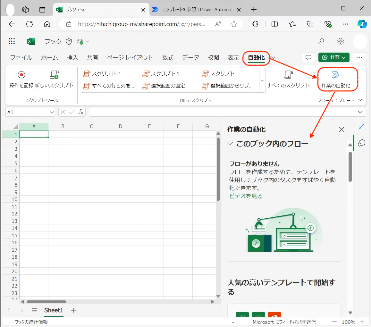The width and height of the screenshot is (371, 327).
Task: Open the ribbon more options ellipsis button
Action: pos(359,57)
